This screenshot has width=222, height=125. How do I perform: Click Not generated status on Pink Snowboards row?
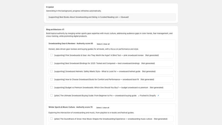[152, 55]
